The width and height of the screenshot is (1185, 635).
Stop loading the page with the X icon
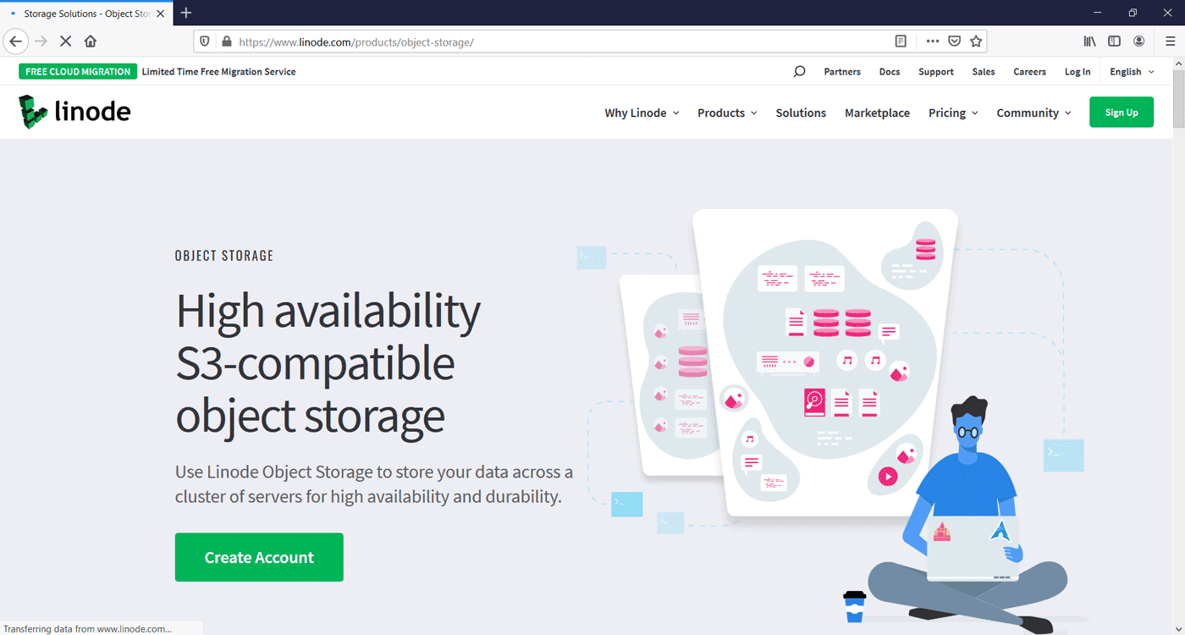coord(65,41)
